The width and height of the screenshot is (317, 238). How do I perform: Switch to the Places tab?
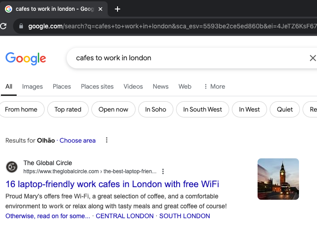point(62,86)
